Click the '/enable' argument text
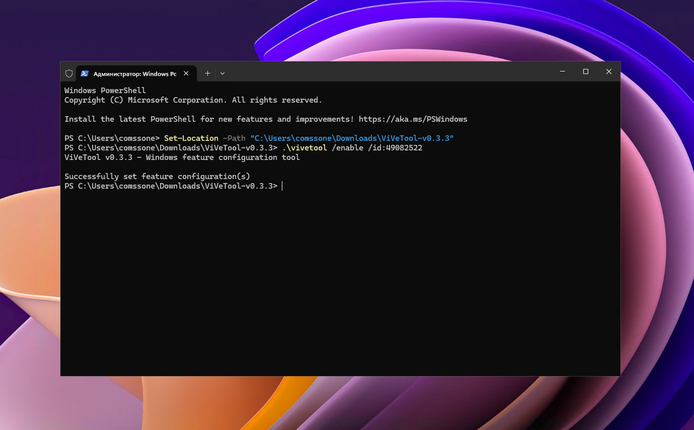This screenshot has width=694, height=430. [x=347, y=148]
